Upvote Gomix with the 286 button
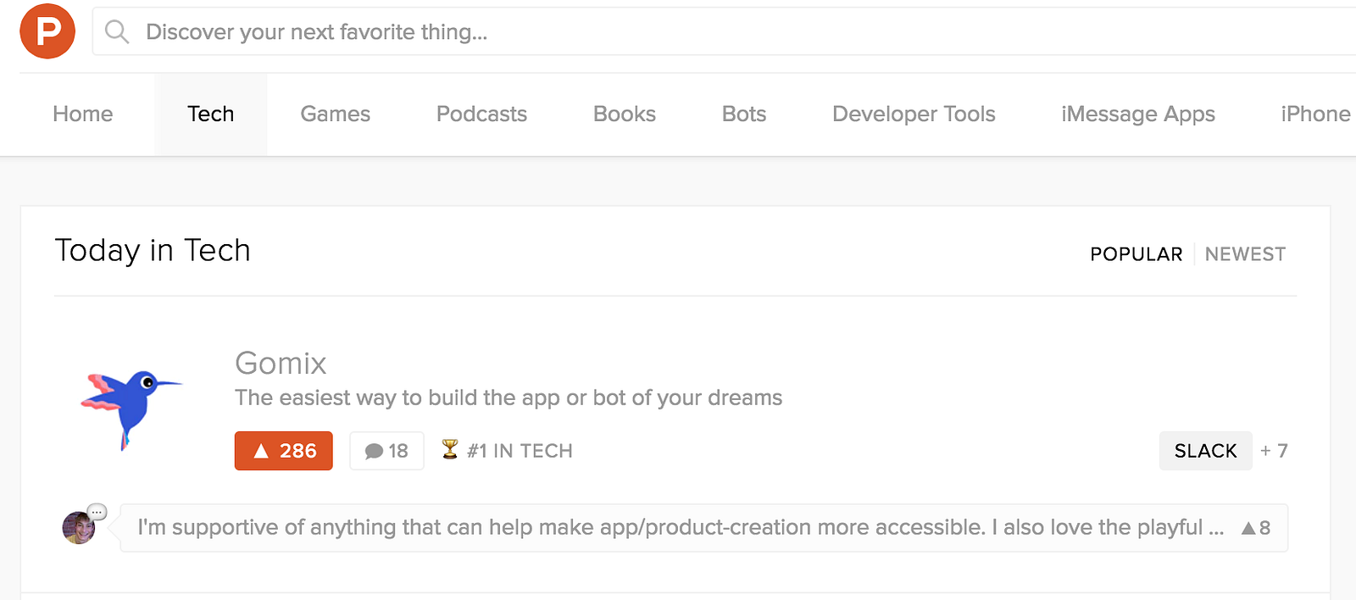Screen dimensions: 1356x600 284,451
